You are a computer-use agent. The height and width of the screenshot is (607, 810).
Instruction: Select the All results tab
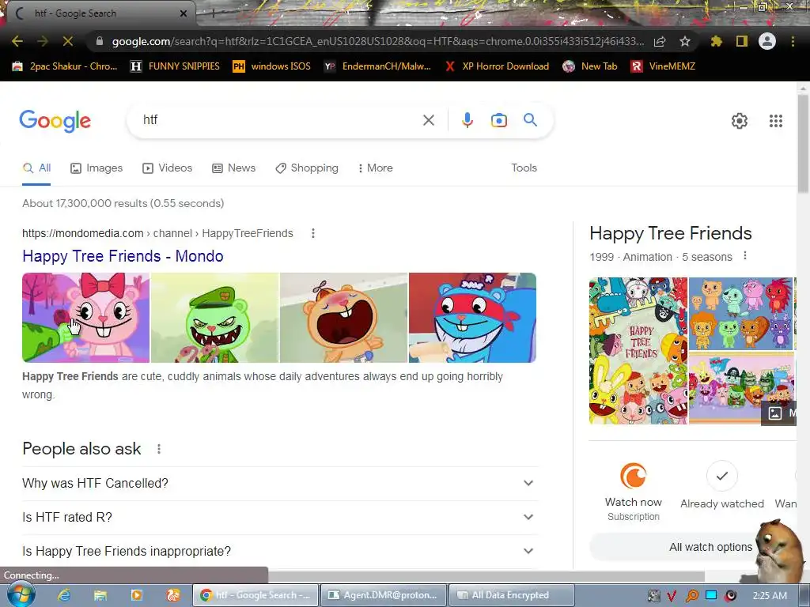tap(36, 168)
